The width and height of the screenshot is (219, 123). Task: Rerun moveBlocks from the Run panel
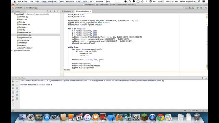tap(13, 81)
